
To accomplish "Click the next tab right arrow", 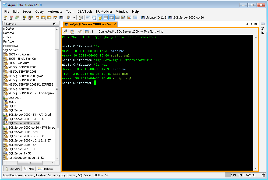I will pos(251,24).
